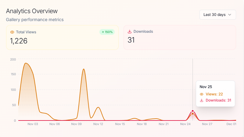Select the Total Views value 1,226

click(19, 41)
